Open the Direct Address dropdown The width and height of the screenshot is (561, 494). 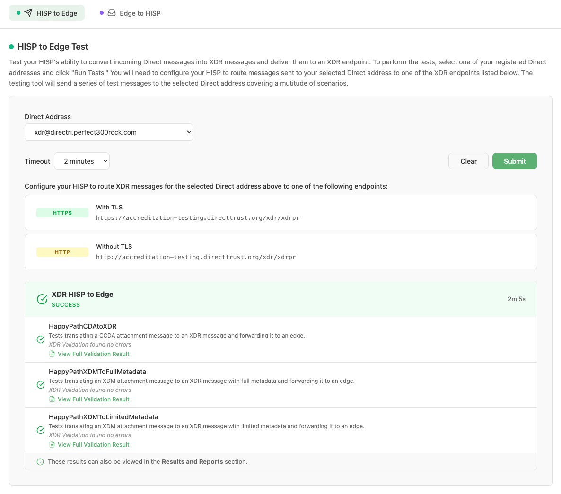[x=109, y=132]
